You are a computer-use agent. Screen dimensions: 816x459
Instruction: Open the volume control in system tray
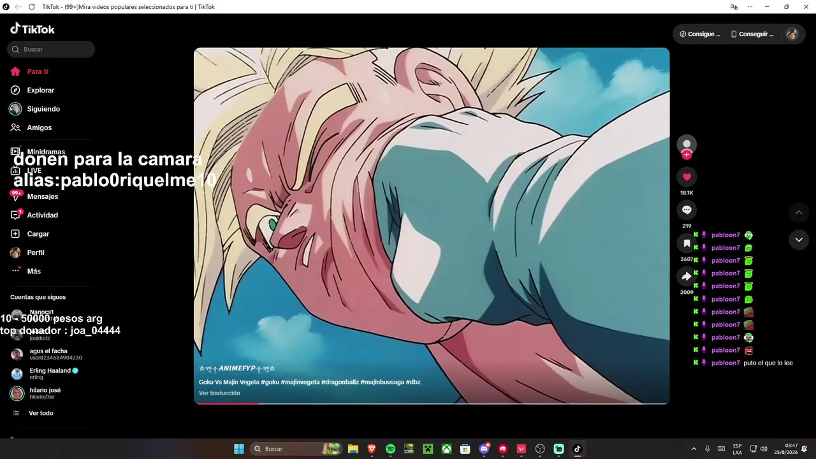pos(764,449)
